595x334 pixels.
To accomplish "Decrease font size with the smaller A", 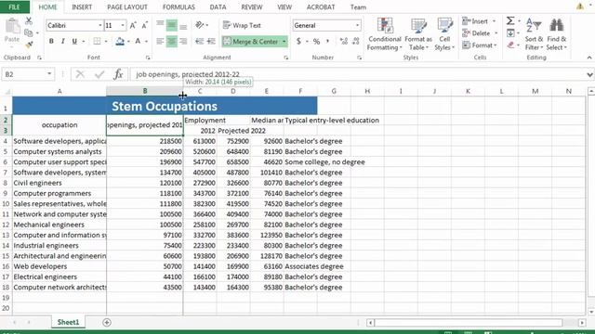I will (145, 25).
